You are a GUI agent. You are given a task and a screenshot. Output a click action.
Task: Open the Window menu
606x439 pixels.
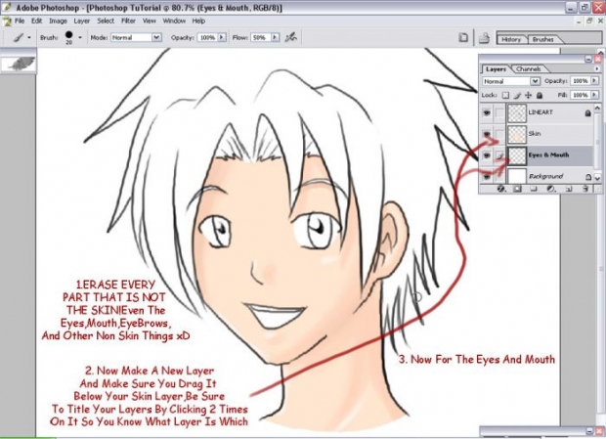coord(174,21)
